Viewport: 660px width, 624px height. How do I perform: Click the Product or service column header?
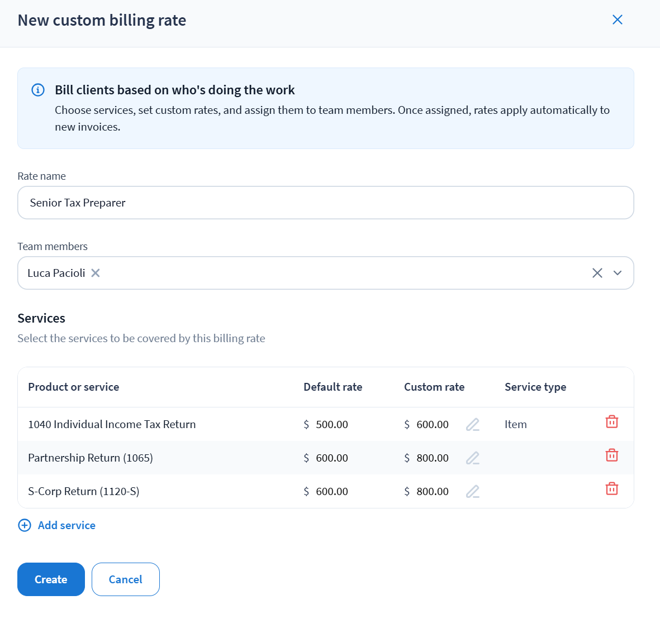pyautogui.click(x=73, y=387)
